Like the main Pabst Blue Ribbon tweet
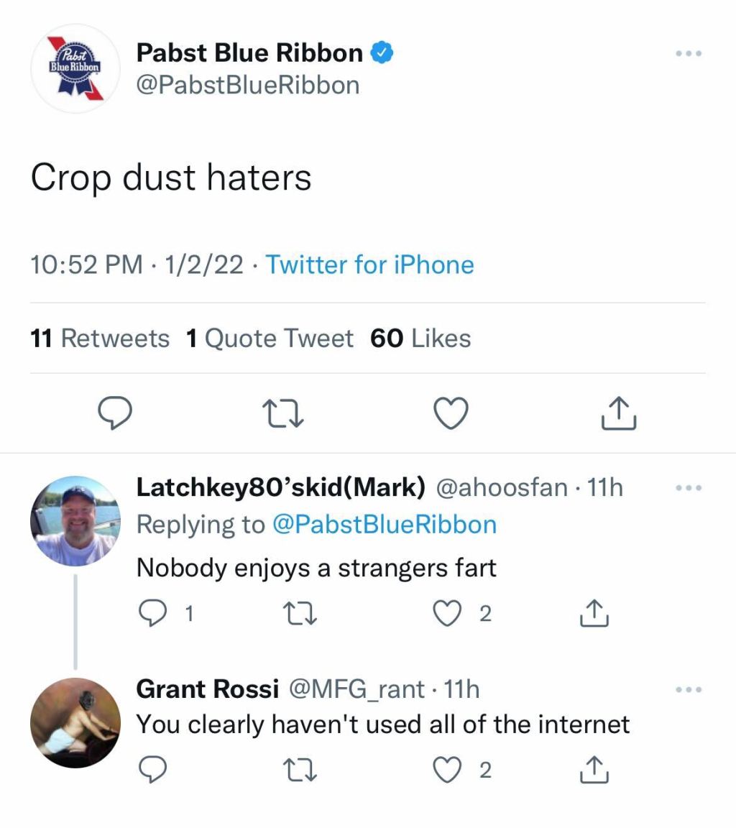This screenshot has height=828, width=736. [451, 414]
